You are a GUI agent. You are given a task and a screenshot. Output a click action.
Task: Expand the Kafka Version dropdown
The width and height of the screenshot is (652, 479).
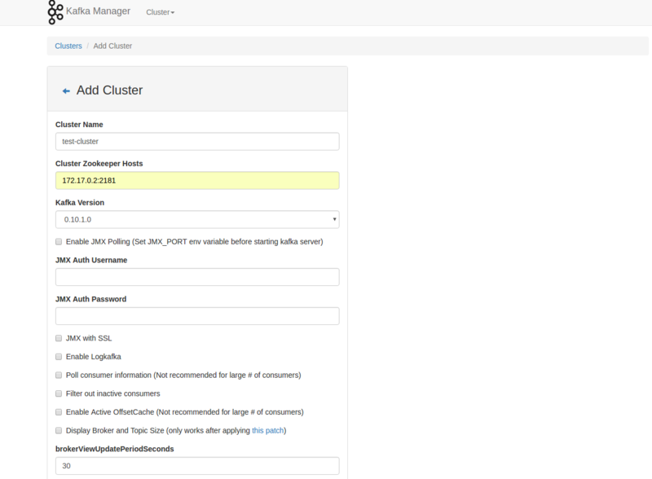pyautogui.click(x=197, y=220)
